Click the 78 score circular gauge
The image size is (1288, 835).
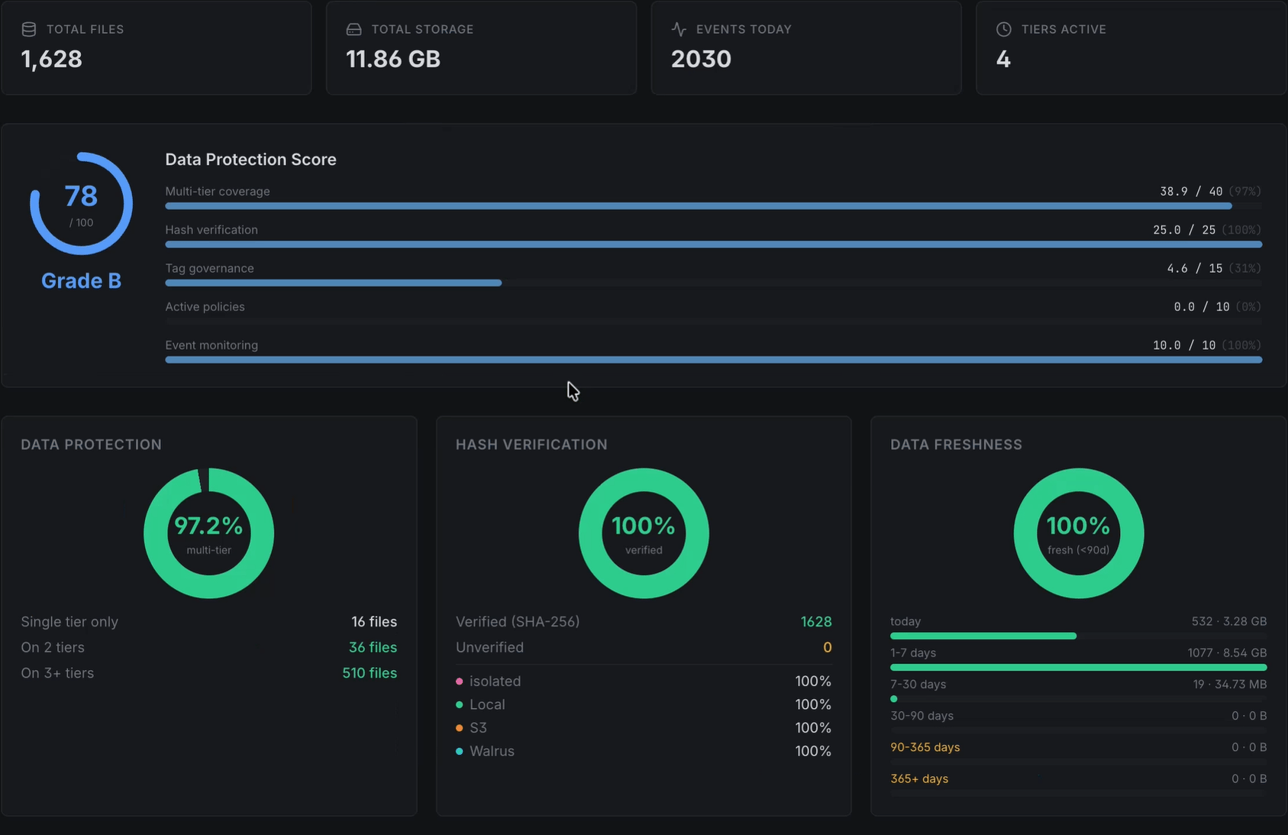81,203
